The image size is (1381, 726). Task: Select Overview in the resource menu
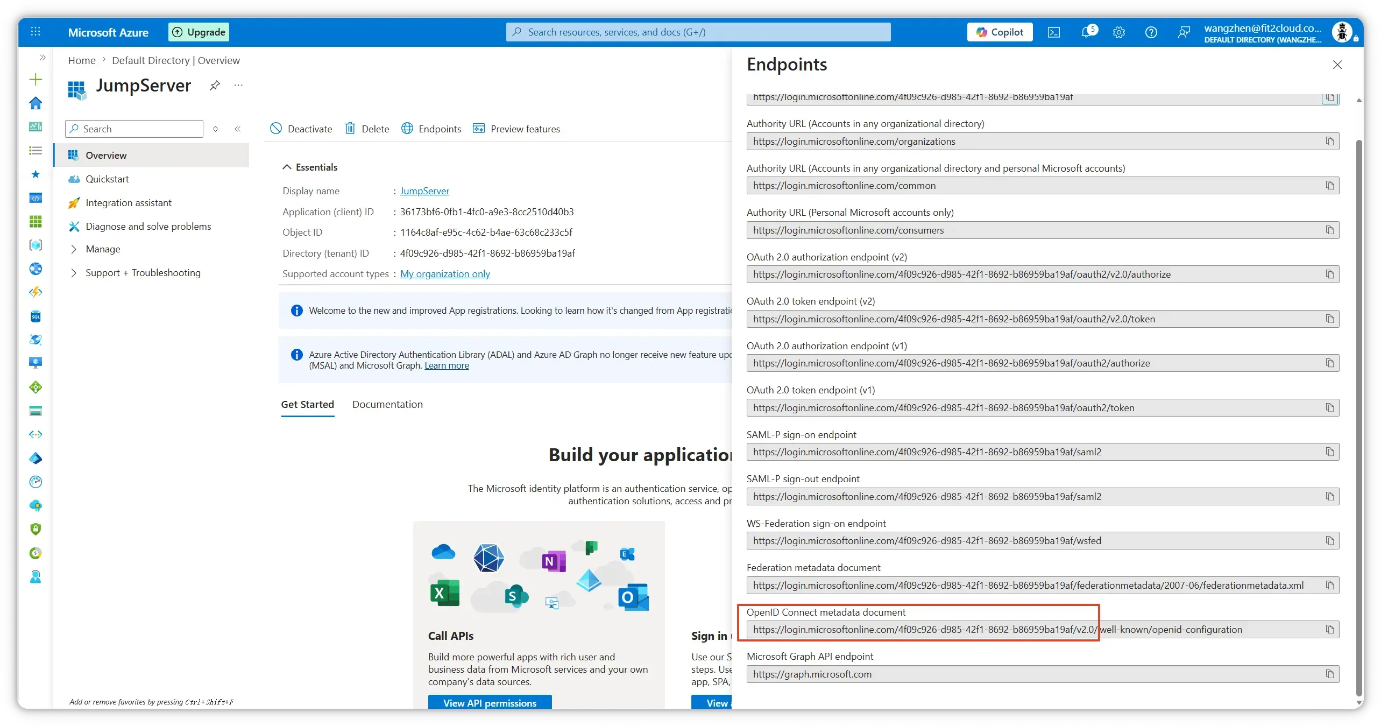(151, 155)
